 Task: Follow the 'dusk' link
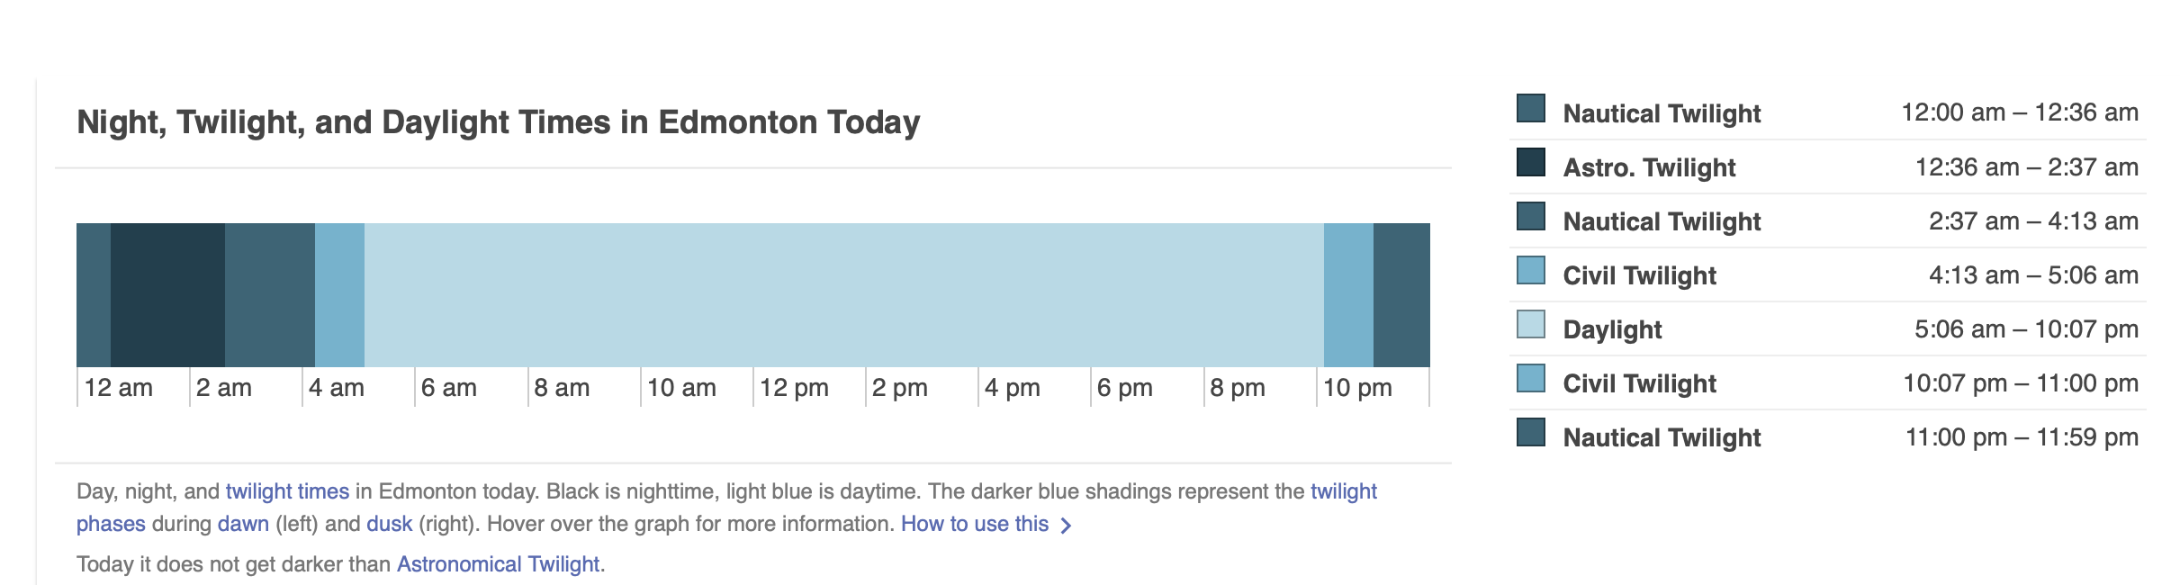(389, 524)
